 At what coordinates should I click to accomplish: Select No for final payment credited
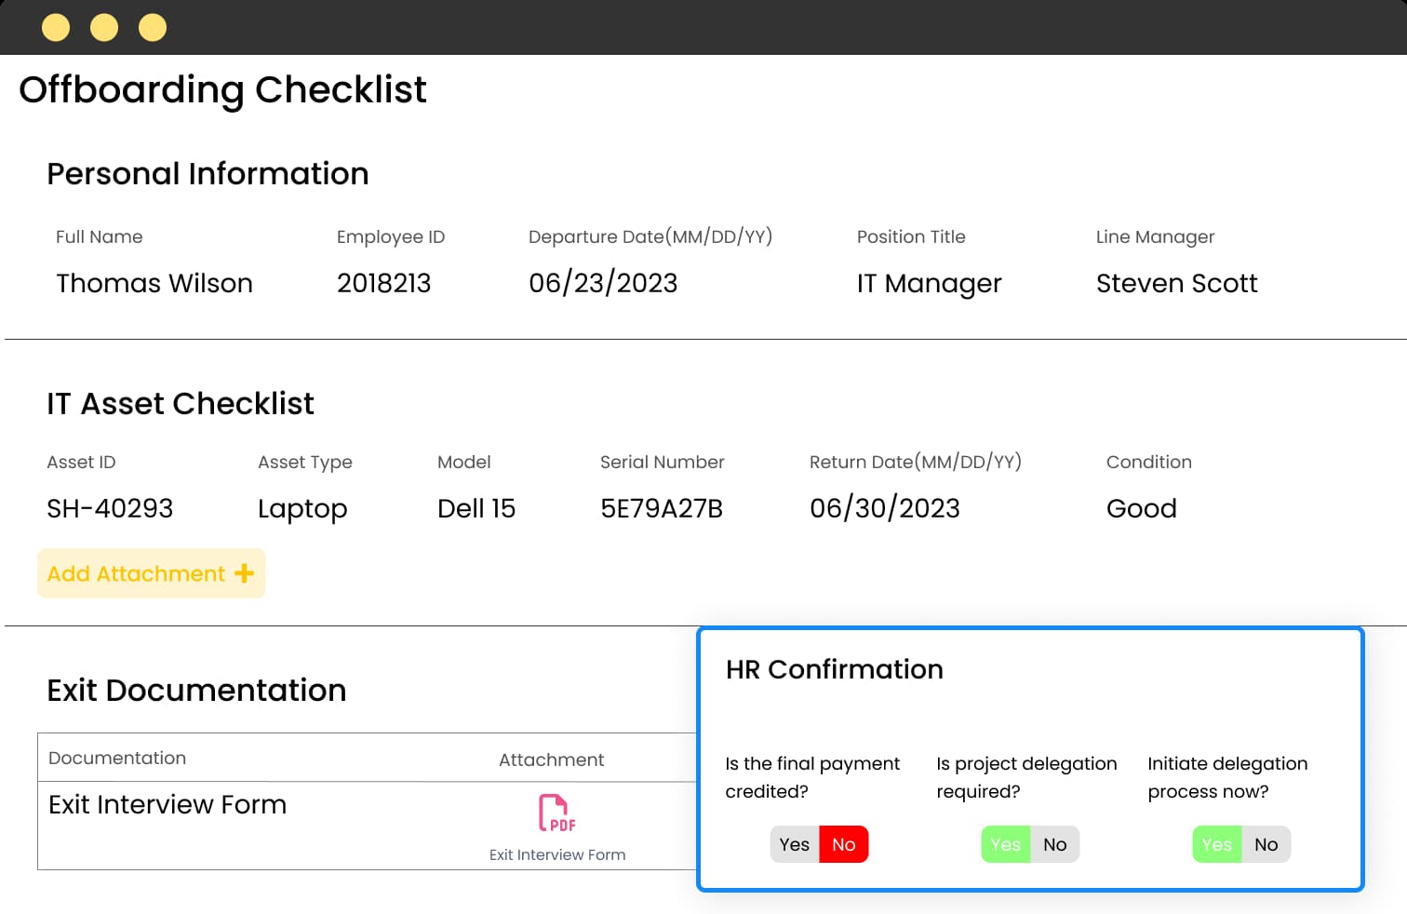pos(843,844)
